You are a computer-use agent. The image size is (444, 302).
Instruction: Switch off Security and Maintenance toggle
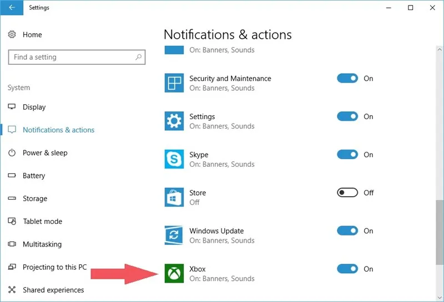click(x=347, y=78)
